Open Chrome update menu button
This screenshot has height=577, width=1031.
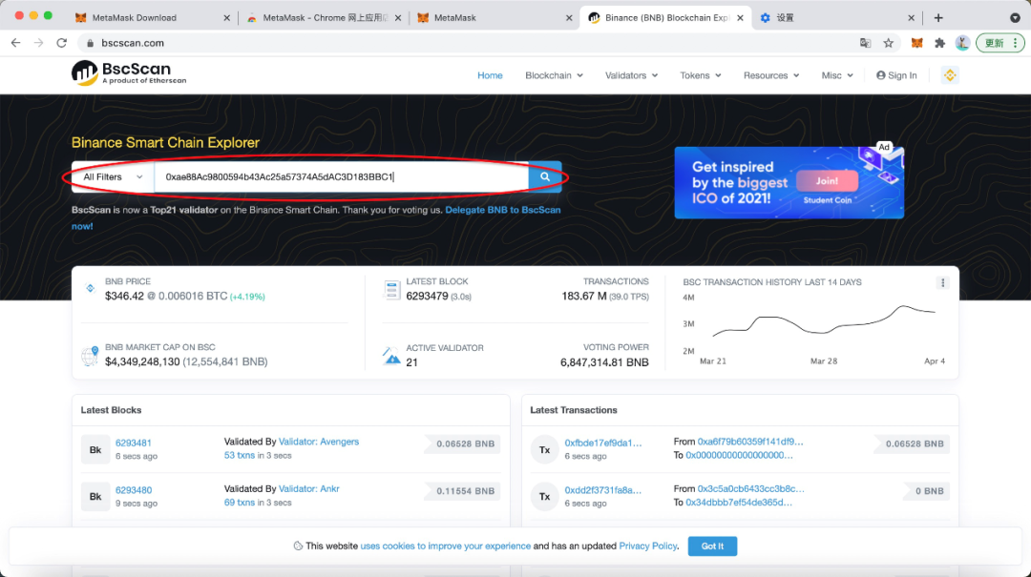coord(1000,43)
